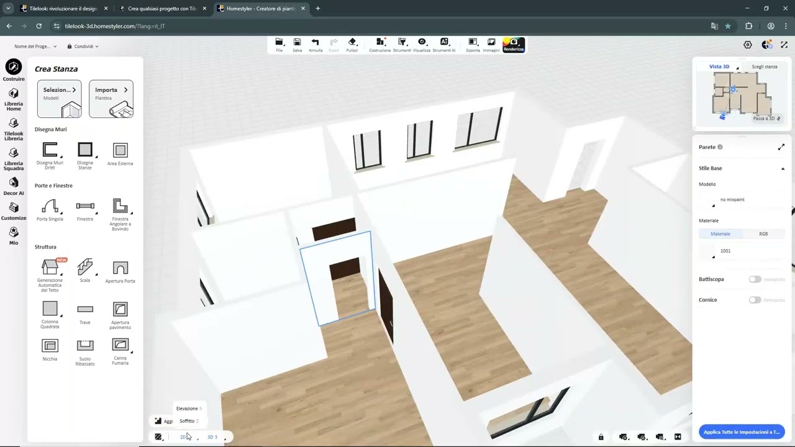
Task: Select the Colonna Quadrata tool
Action: pyautogui.click(x=50, y=315)
